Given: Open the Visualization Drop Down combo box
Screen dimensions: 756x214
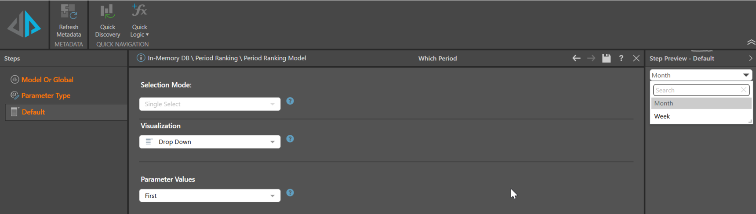Looking at the screenshot, I should click(210, 142).
